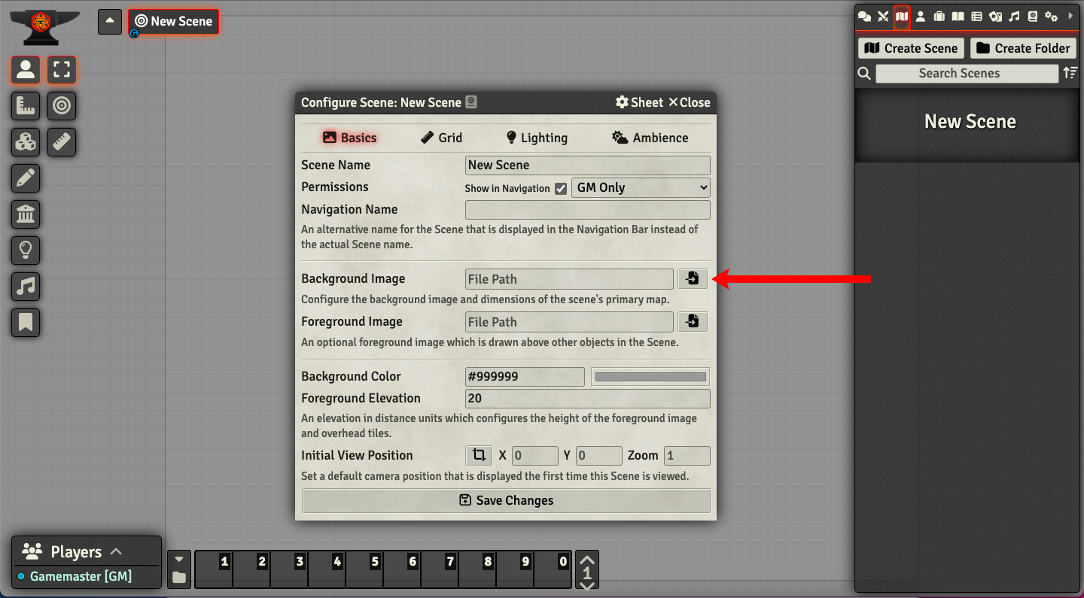This screenshot has height=598, width=1084.
Task: Select the Token Controls tool
Action: tap(25, 69)
